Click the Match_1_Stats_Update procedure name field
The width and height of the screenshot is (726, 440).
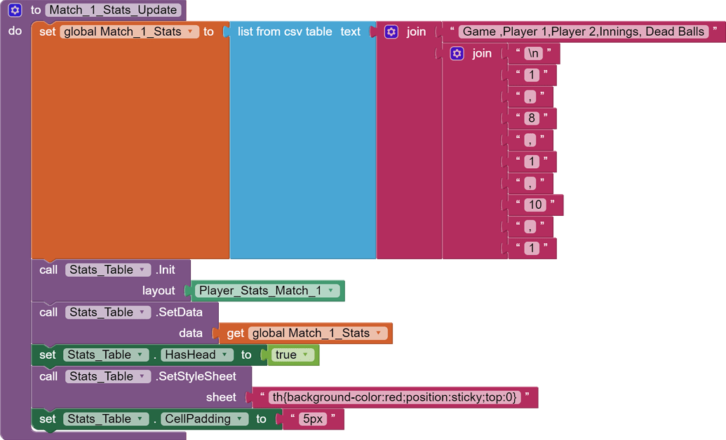[114, 10]
